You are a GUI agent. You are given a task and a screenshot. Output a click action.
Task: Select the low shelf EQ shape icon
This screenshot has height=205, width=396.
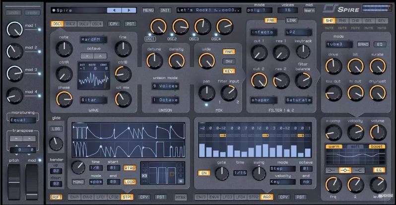click(x=332, y=170)
